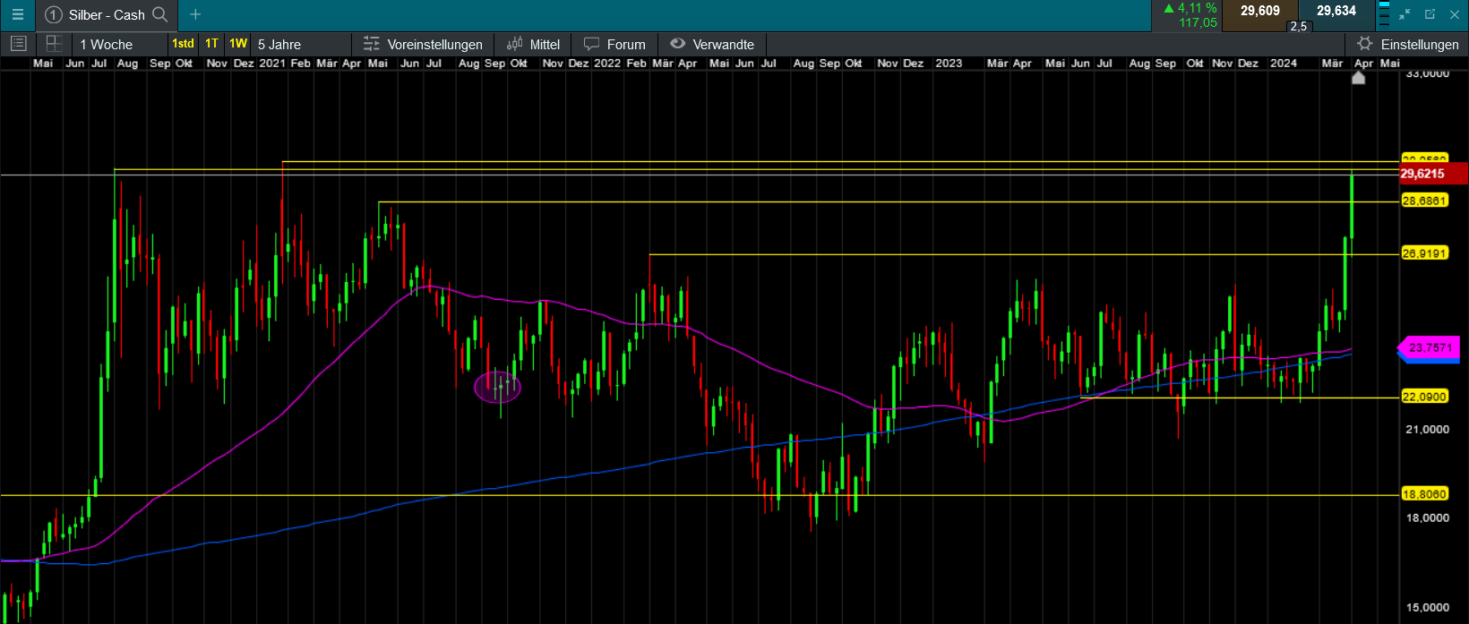Click the Einstellungen gear icon
The height and width of the screenshot is (624, 1469).
pos(1364,44)
